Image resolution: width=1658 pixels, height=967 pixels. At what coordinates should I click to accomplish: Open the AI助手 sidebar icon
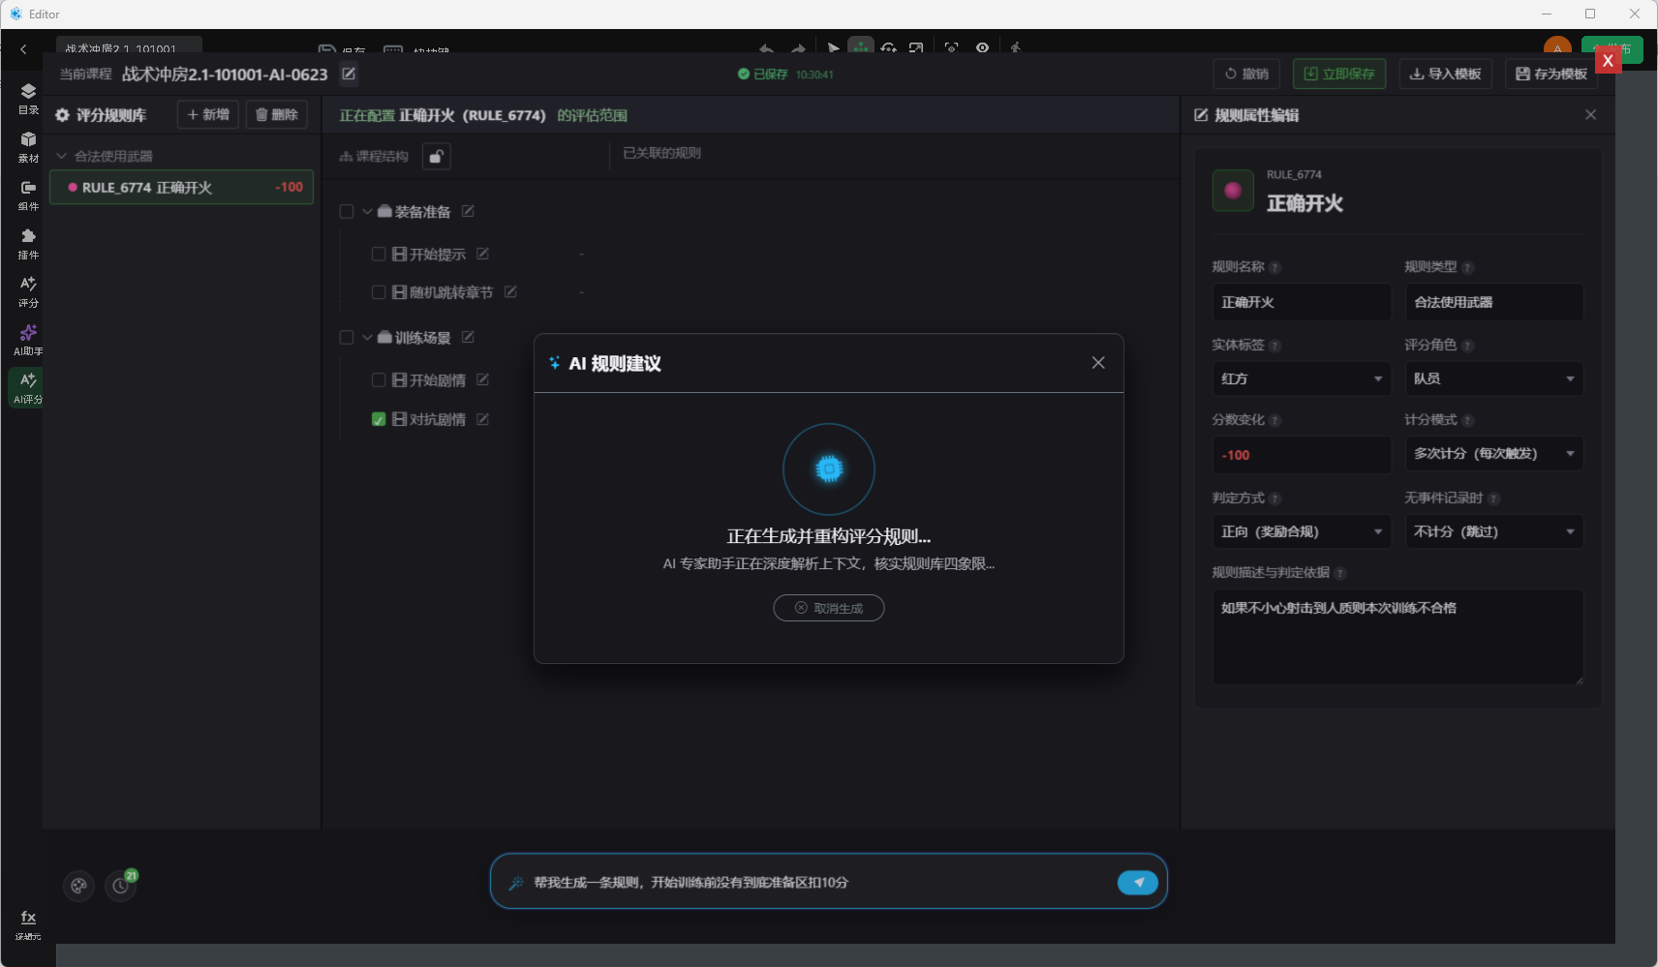coord(28,340)
